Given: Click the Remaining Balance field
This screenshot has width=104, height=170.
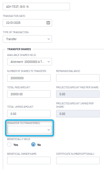Looking at the screenshot, I should pyautogui.click(x=78, y=78).
